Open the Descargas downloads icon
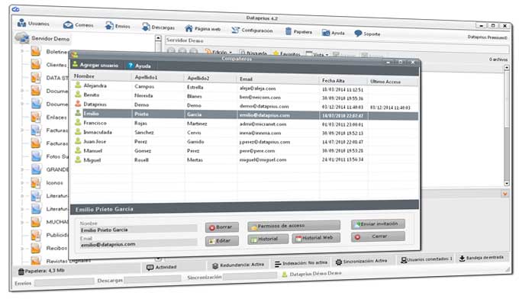The image size is (519, 299). (x=146, y=27)
